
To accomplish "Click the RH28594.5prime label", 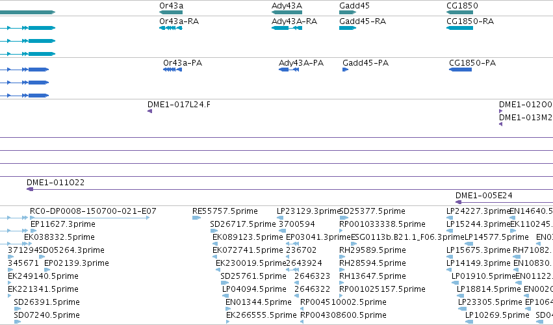I will [x=372, y=263].
